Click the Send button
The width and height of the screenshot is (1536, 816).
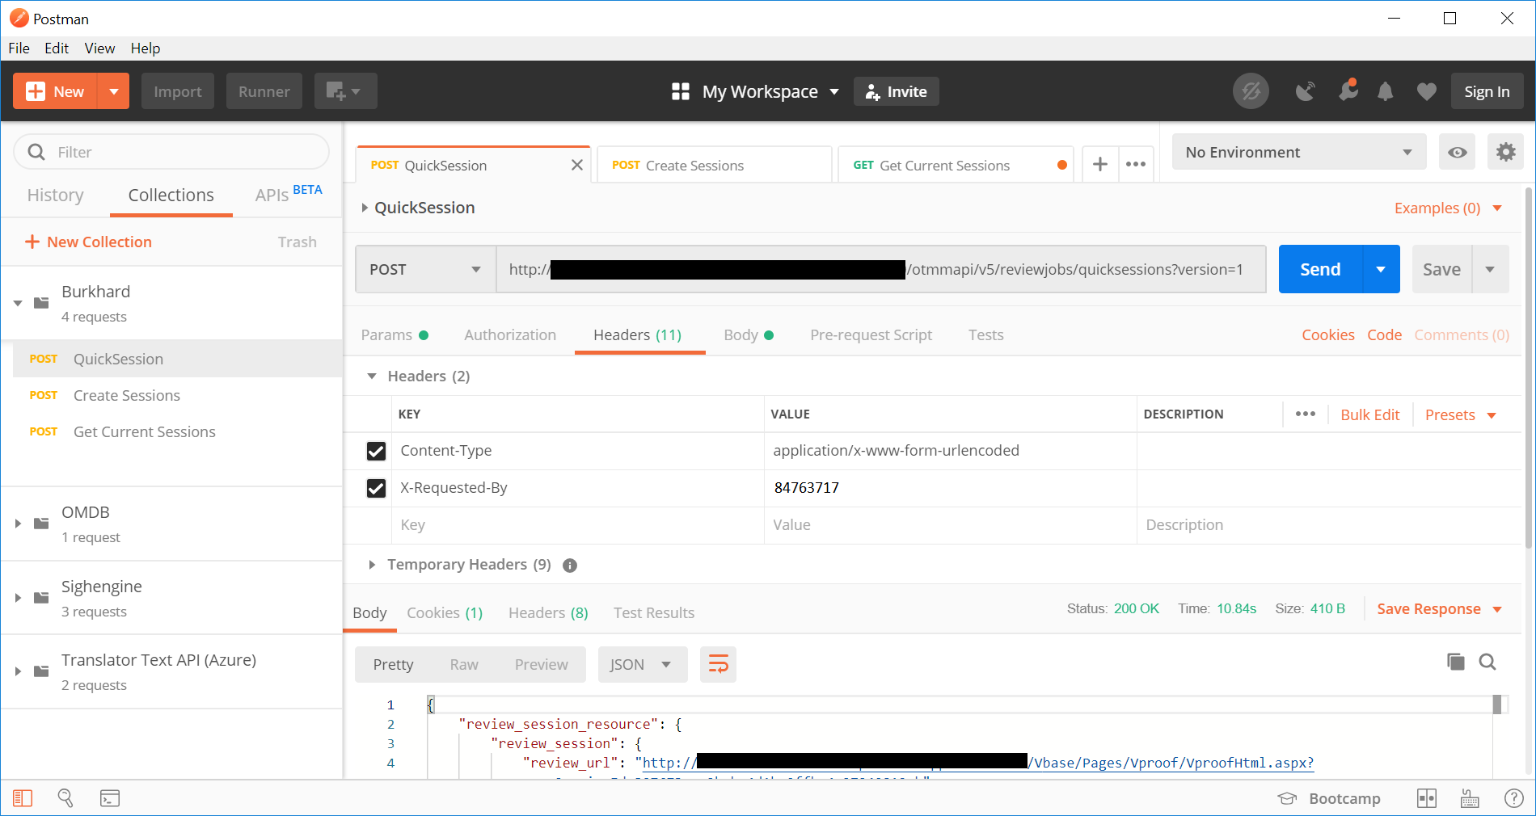click(x=1318, y=269)
